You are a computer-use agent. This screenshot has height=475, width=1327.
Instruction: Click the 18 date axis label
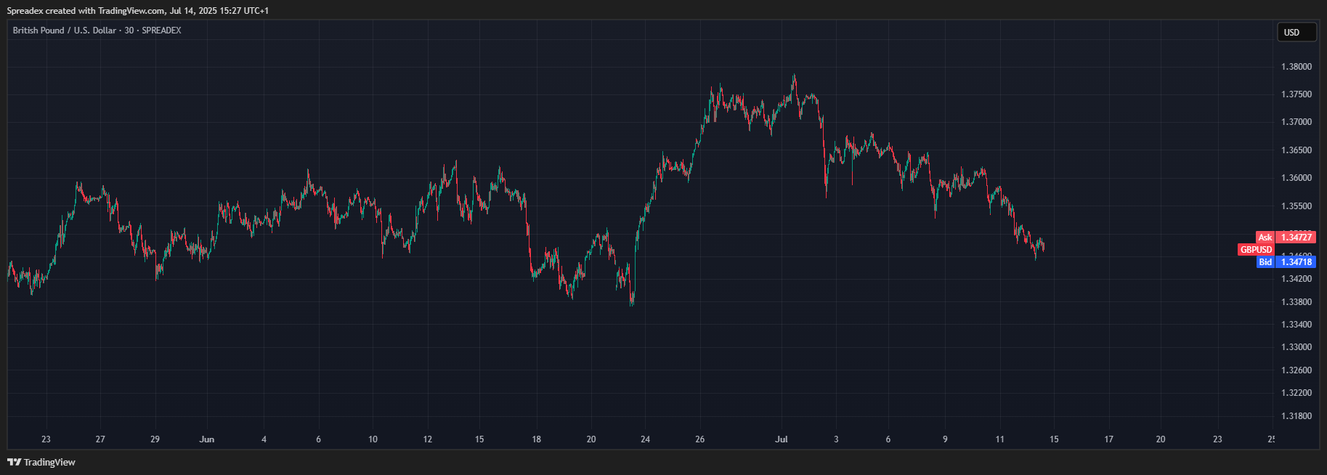click(537, 439)
